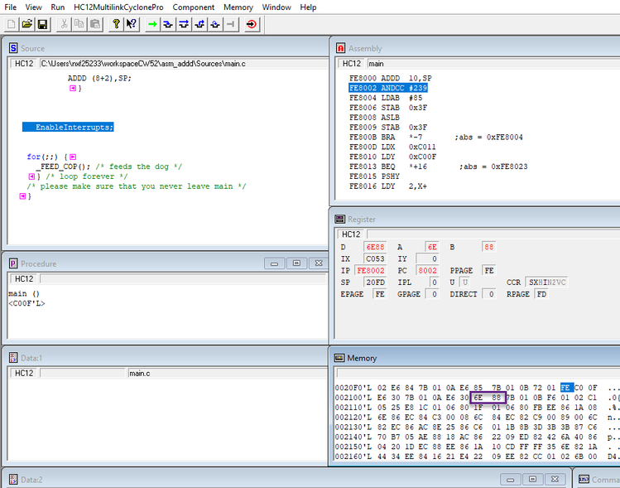
Task: Open the HC12MultilinkCyclonePro menu
Action: click(x=118, y=7)
